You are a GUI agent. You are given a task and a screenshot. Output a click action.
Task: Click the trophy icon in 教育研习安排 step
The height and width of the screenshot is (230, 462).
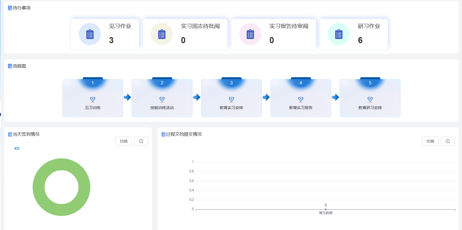click(370, 99)
